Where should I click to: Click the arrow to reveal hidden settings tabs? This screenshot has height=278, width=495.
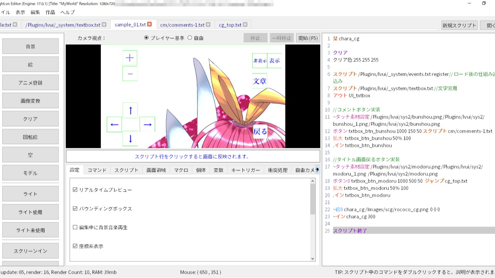[317, 170]
